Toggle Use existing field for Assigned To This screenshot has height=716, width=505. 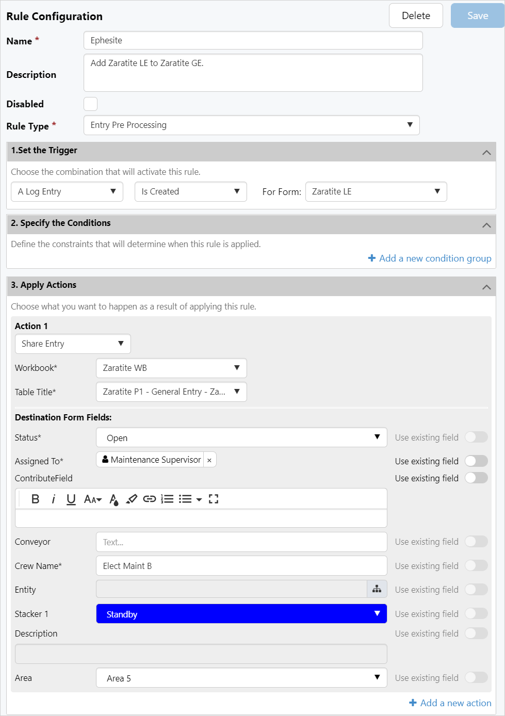click(x=476, y=461)
